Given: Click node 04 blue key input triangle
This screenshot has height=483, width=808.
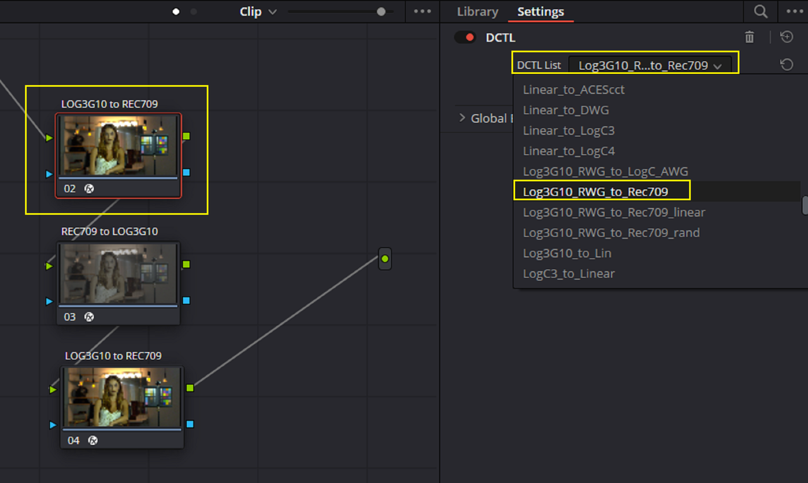Looking at the screenshot, I should pyautogui.click(x=53, y=425).
